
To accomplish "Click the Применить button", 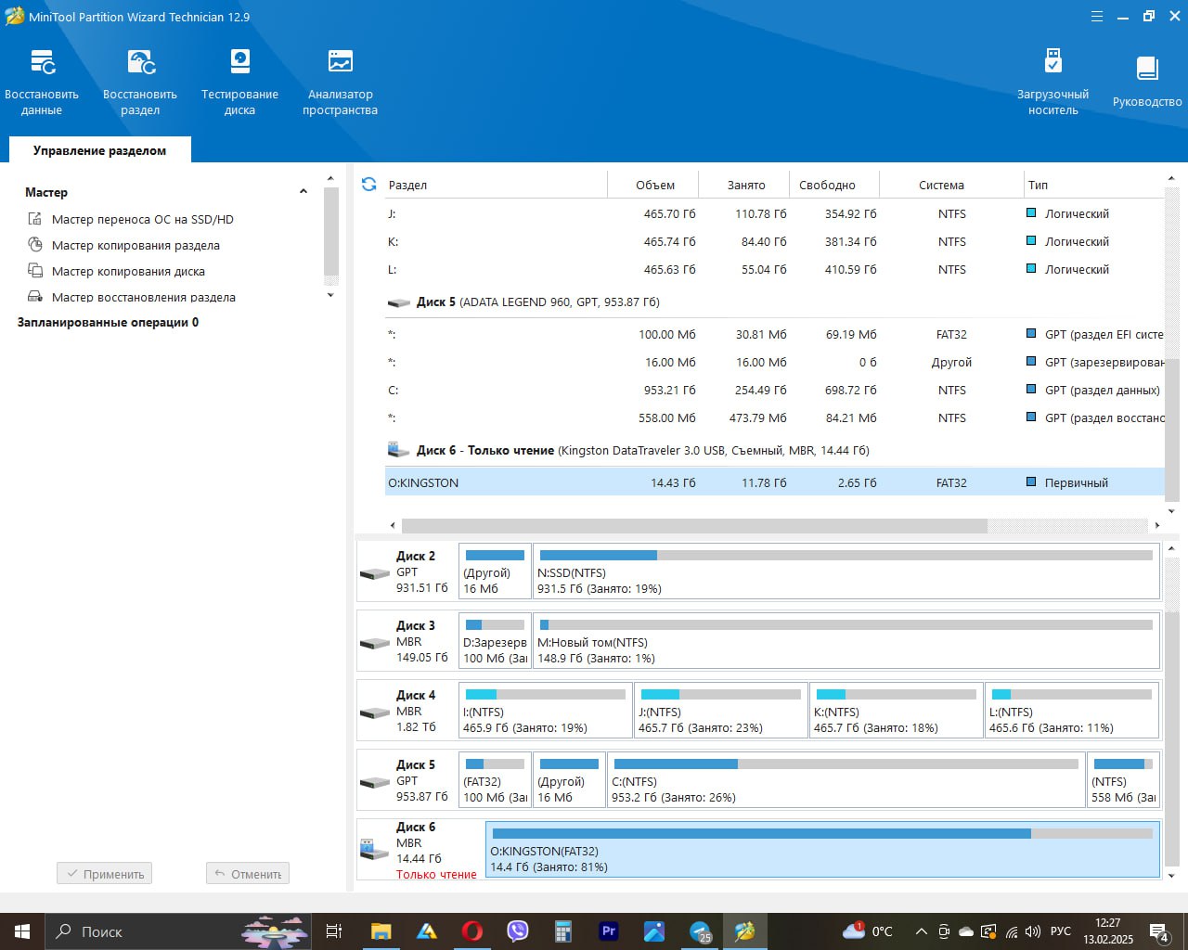I will [x=104, y=874].
